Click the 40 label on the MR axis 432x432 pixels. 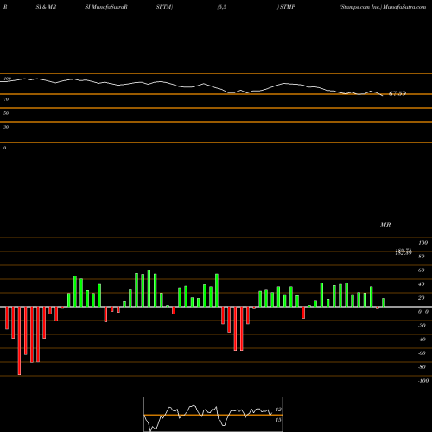tap(422, 284)
